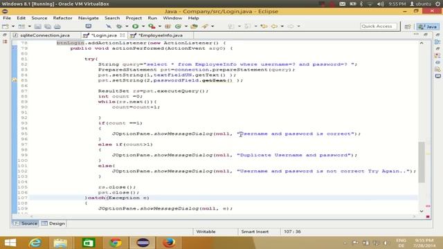Open the Next Annotation dropdown arrow
Viewport: 443px width, 249px height.
coord(239,26)
